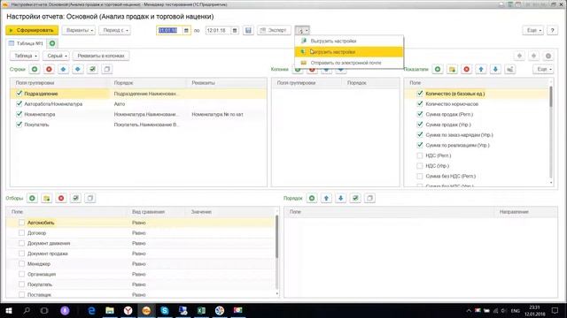Screen dimensions: 567x318
Task: Click the start date input field
Action: tap(169, 30)
